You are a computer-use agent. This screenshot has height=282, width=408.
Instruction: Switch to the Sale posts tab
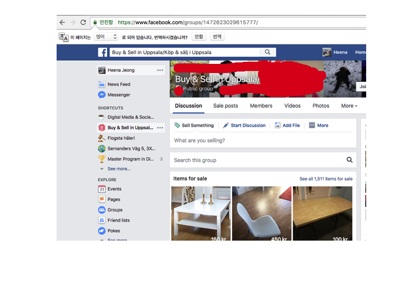[x=225, y=106]
